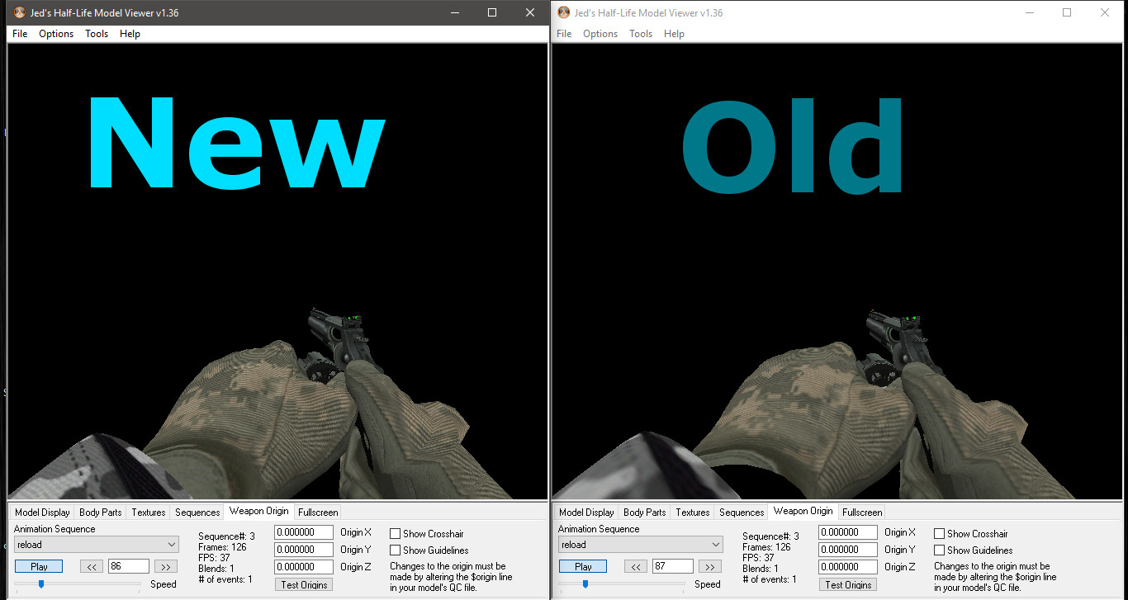1128x600 pixels.
Task: Click the app icon in the Old window's title bar
Action: 564,12
